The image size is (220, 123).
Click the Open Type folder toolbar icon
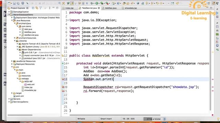pos(124,3)
